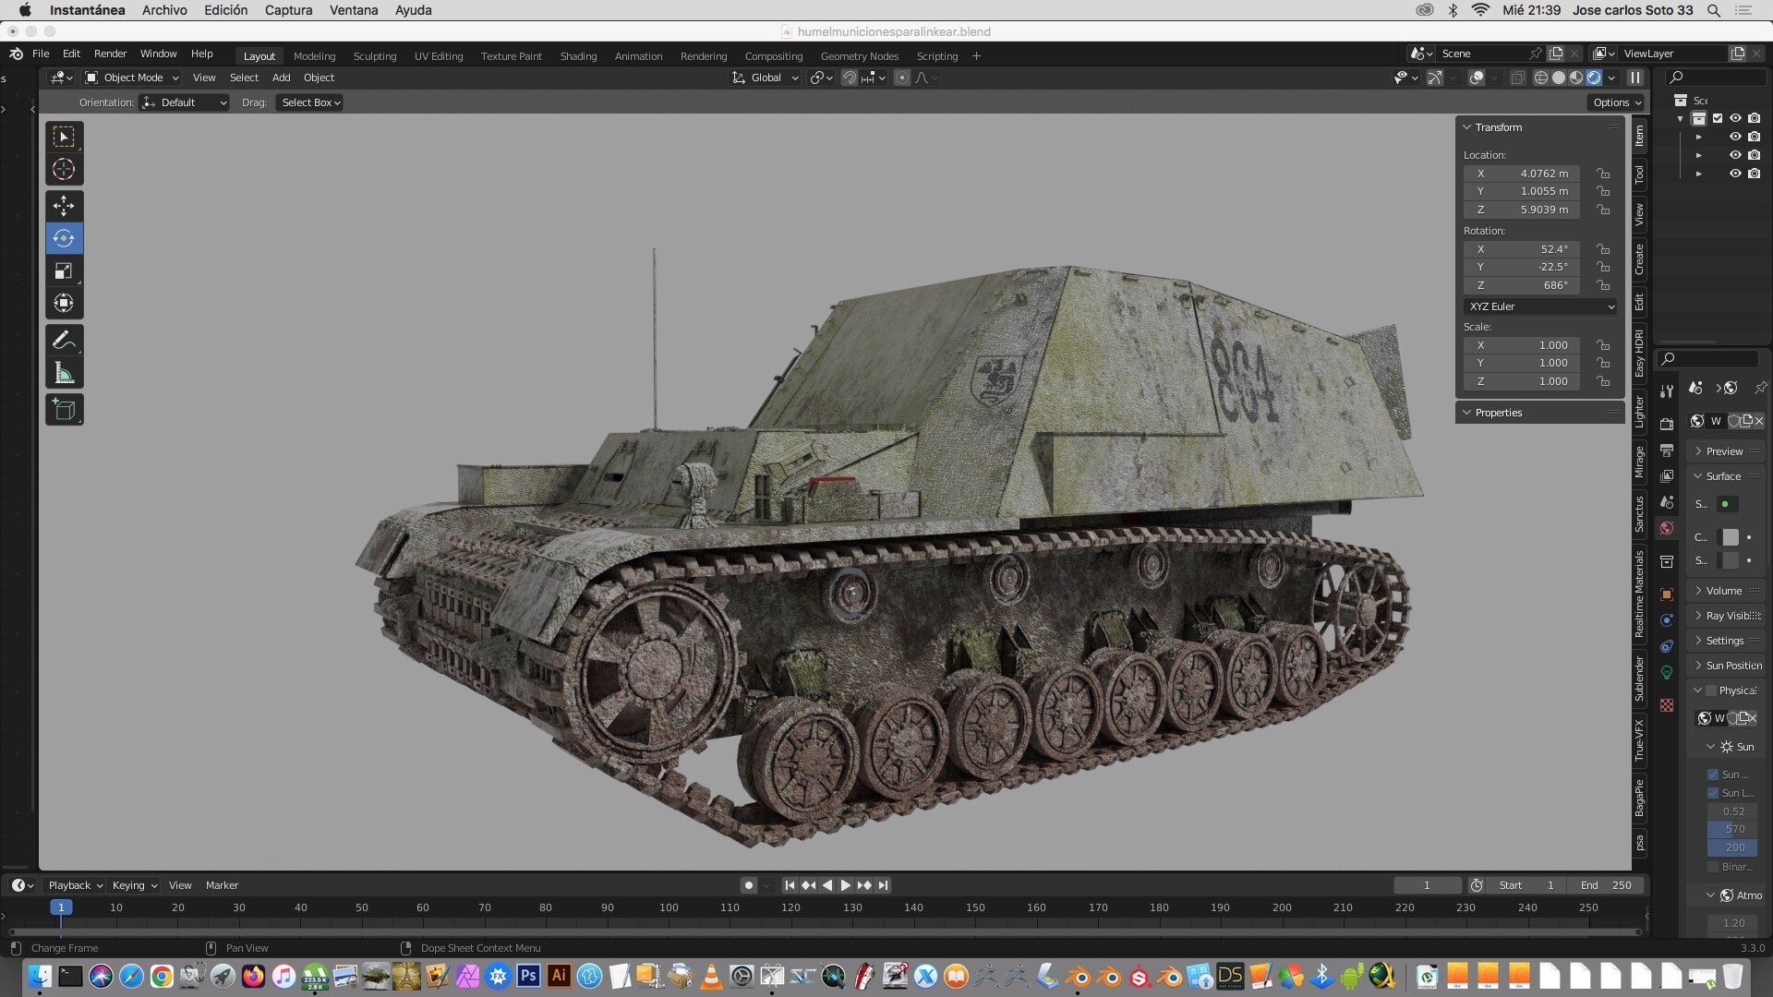Open VLC from the Dock
1773x997 pixels.
711,976
